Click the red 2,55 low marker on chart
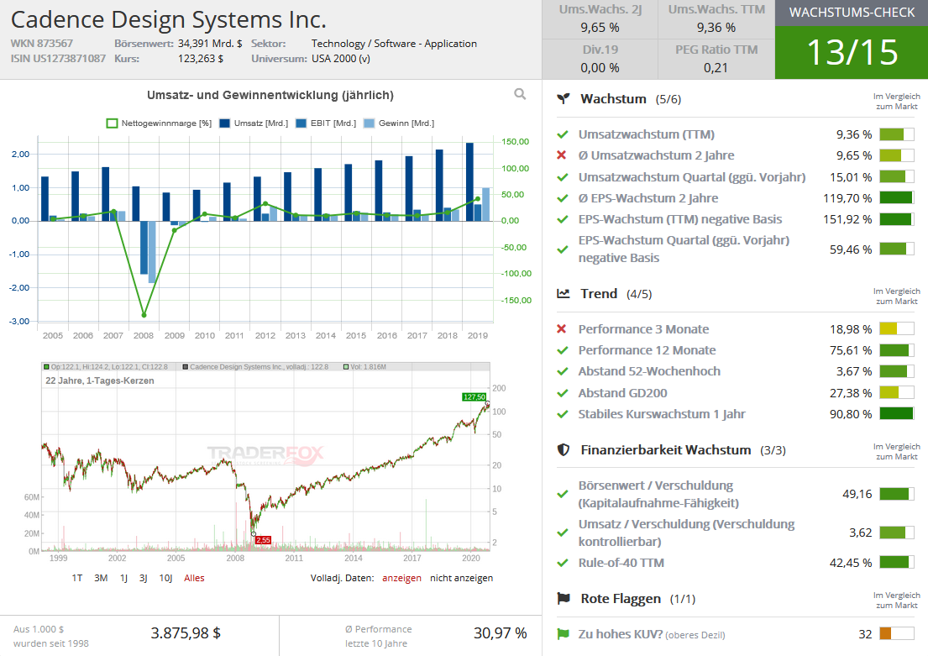928x656 pixels. [264, 540]
